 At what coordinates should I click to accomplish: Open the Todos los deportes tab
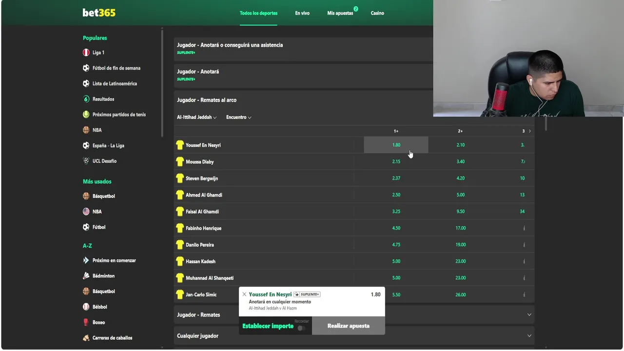258,13
